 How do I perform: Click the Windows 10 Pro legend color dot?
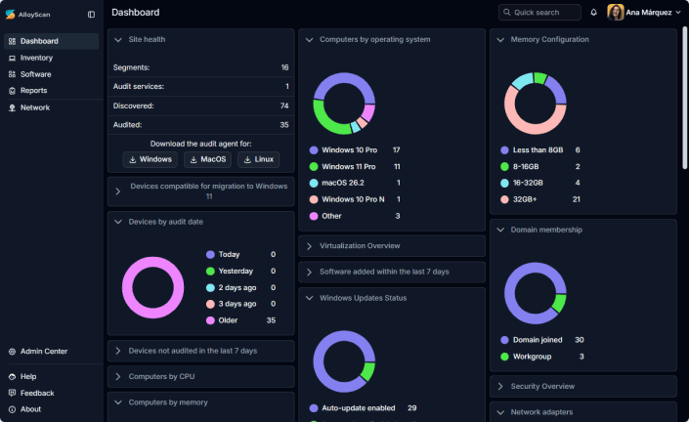[x=314, y=150]
